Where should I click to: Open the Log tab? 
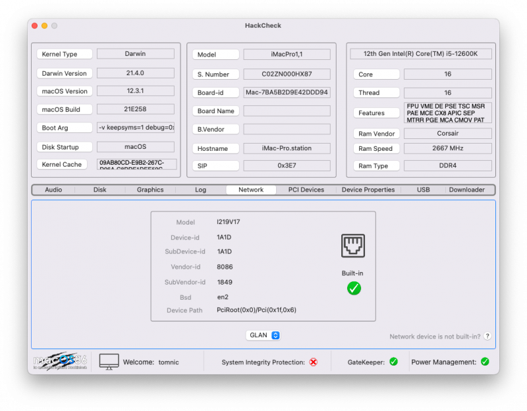[x=201, y=190]
